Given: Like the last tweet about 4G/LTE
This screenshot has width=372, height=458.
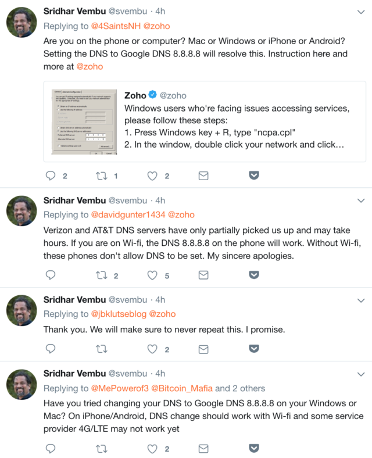Looking at the screenshot, I should click(x=152, y=449).
